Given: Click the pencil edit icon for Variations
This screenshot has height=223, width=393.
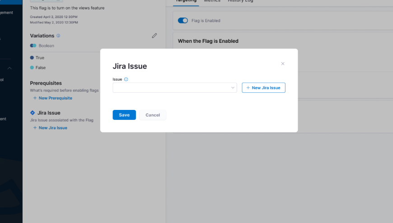Looking at the screenshot, I should (154, 36).
